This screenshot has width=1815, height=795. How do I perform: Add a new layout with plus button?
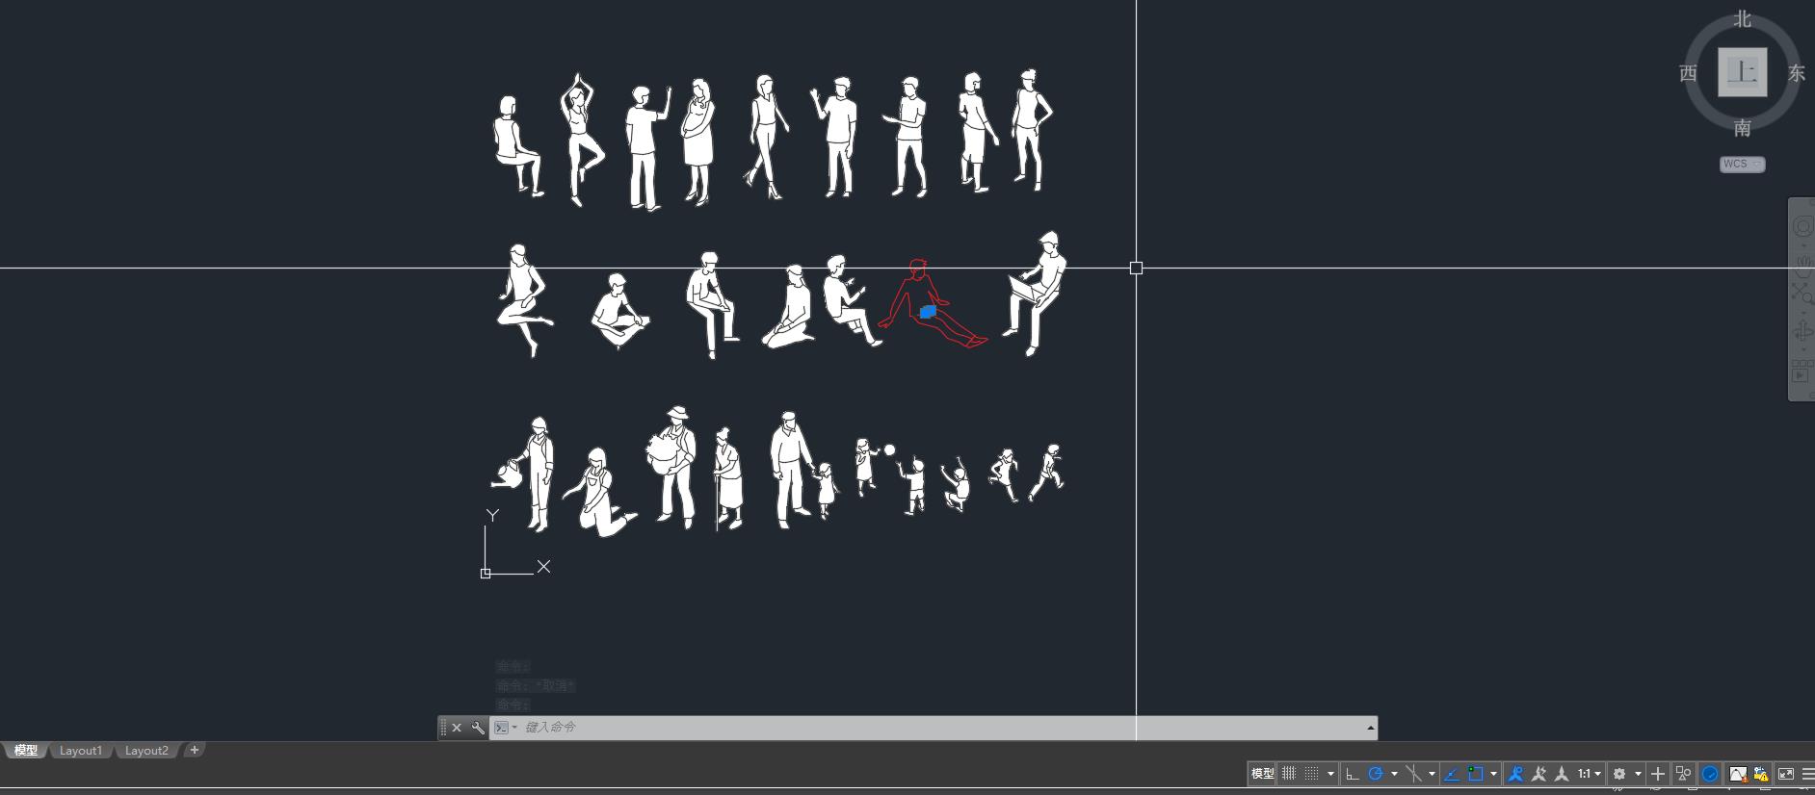194,750
